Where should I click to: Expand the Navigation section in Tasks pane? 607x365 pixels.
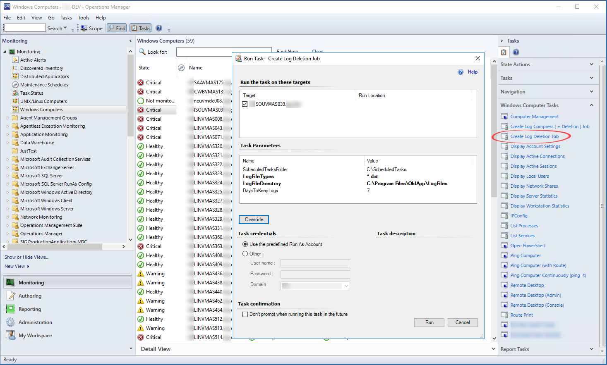coord(591,92)
